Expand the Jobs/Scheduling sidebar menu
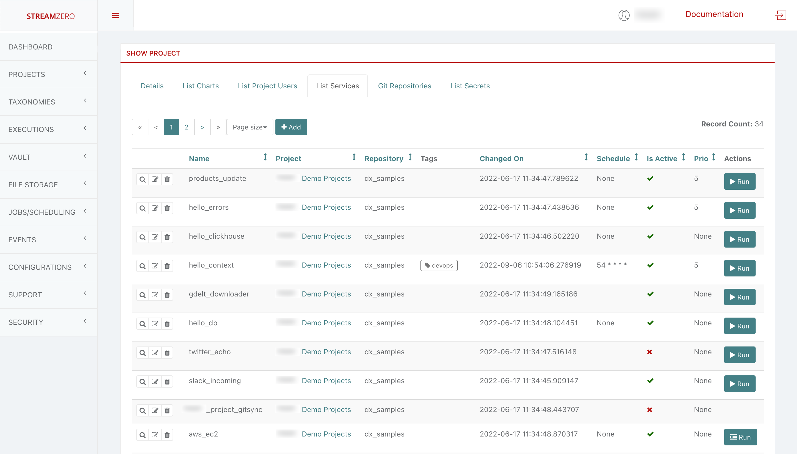Screen dimensions: 797x454 49,212
